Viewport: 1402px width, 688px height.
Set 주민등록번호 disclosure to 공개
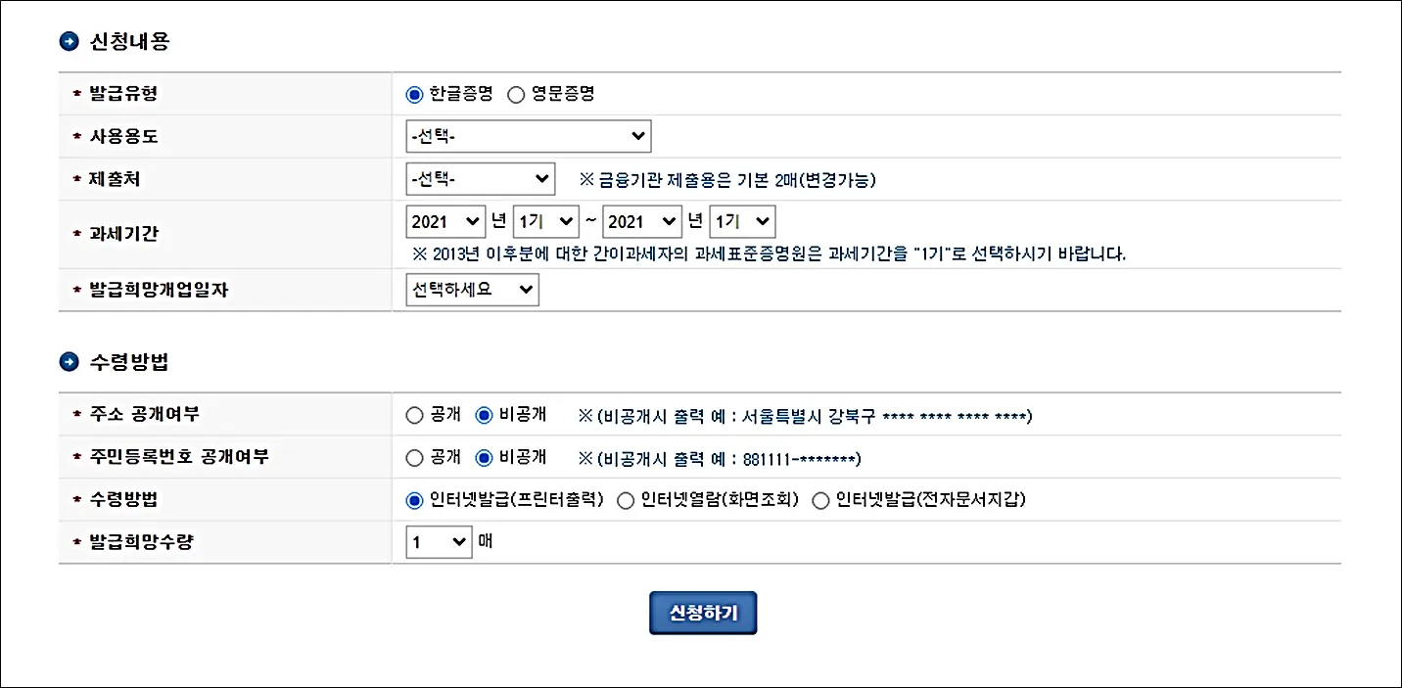point(414,456)
